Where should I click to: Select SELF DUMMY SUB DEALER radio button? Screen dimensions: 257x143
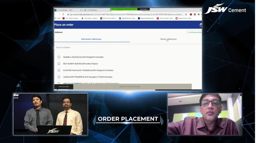pyautogui.click(x=59, y=64)
